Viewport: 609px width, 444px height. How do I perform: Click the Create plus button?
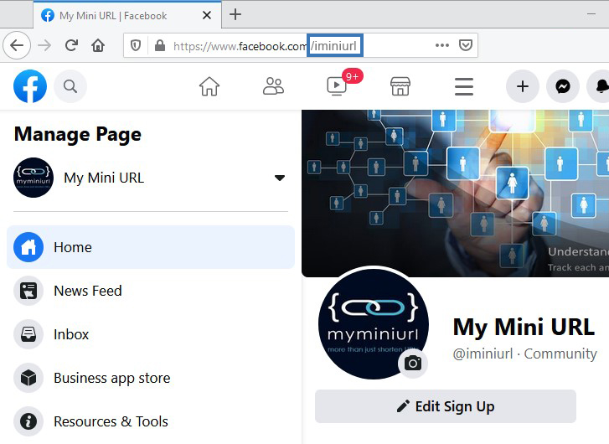point(523,86)
